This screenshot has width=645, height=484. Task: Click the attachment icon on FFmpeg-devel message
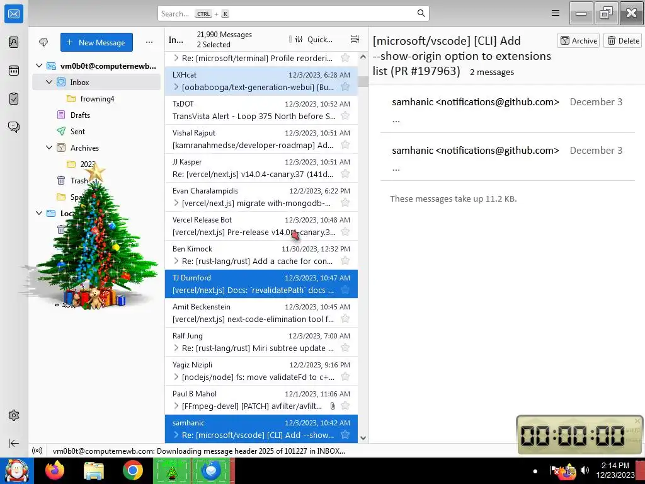click(x=333, y=406)
